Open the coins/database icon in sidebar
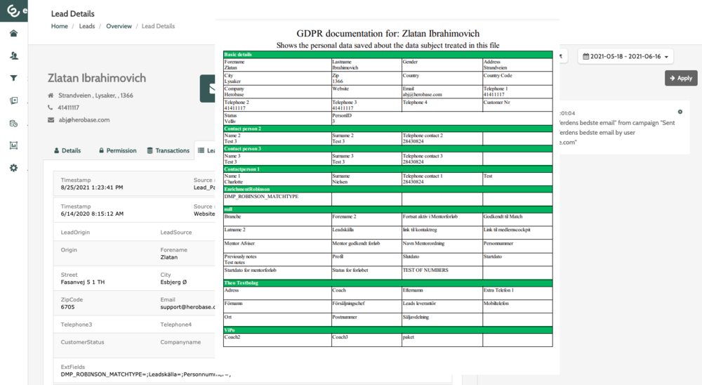The width and height of the screenshot is (702, 385). click(x=13, y=123)
